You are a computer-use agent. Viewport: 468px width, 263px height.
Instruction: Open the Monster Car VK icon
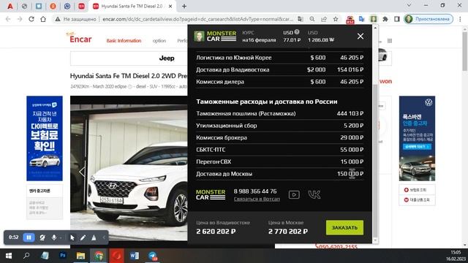314,195
